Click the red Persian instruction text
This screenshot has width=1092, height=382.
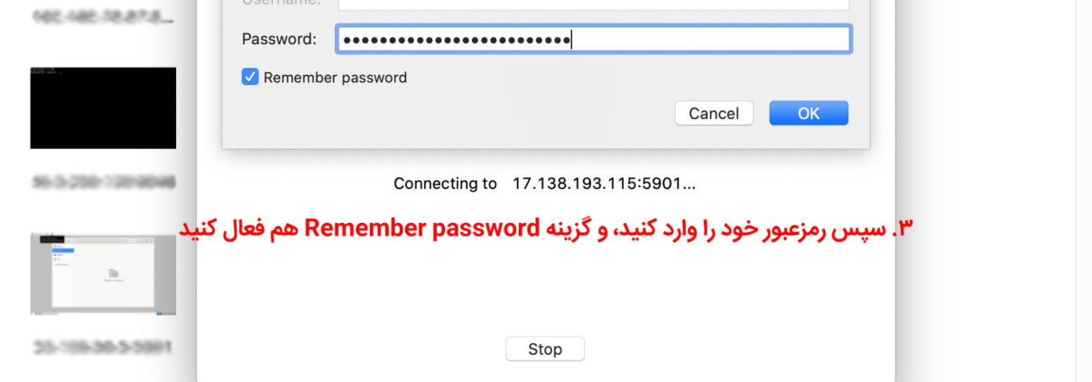pyautogui.click(x=722, y=228)
